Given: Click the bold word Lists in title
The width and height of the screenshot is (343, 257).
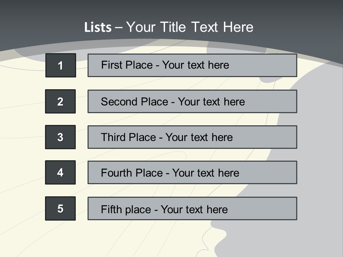Looking at the screenshot, I should point(98,27).
